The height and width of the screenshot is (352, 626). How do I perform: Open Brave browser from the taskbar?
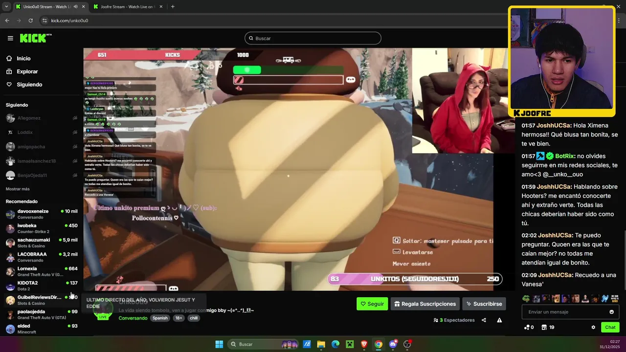click(x=364, y=344)
